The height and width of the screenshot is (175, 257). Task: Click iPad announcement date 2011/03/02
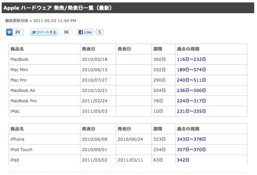point(95,160)
